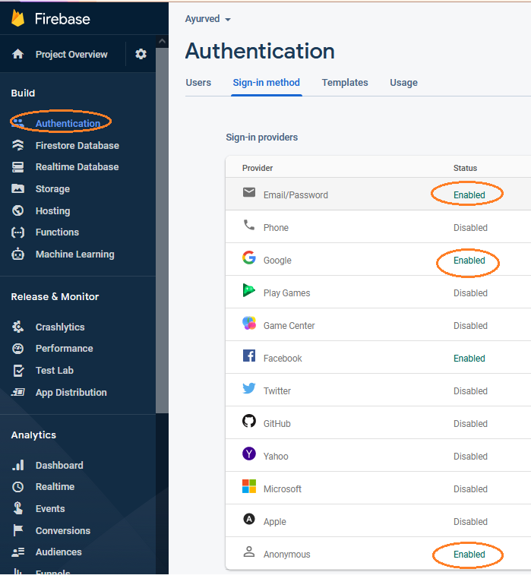
Task: Open project settings gear icon
Action: [x=141, y=54]
